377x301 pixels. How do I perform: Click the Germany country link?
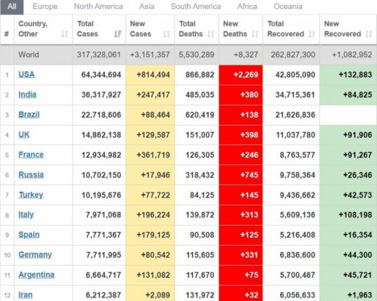coord(35,255)
